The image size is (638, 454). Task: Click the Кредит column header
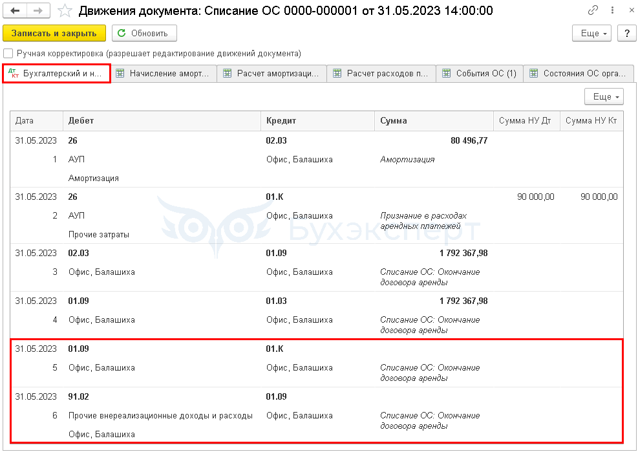(x=317, y=121)
